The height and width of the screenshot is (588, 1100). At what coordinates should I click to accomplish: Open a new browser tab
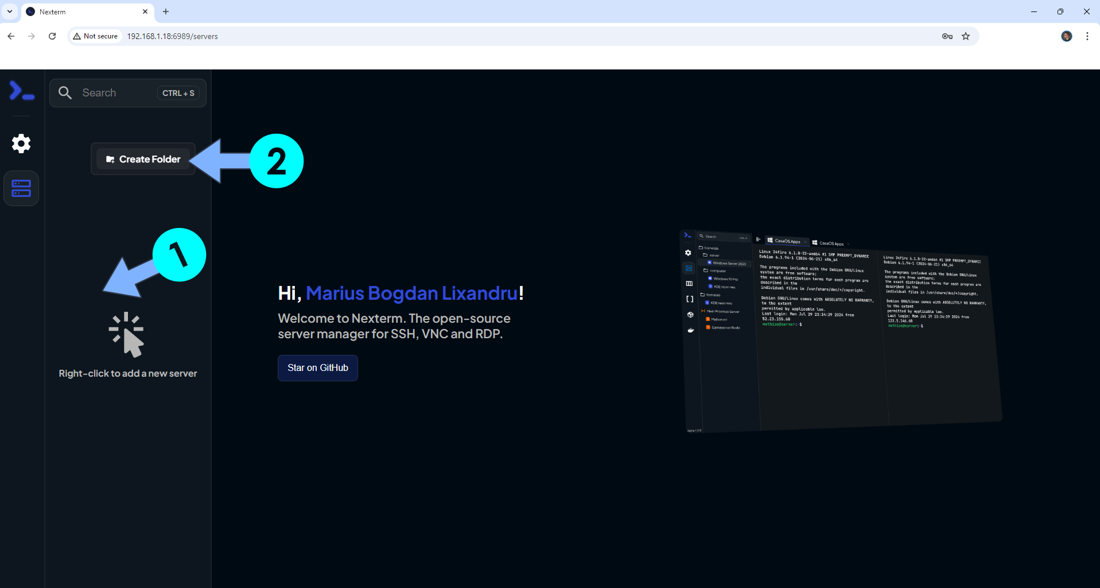pos(166,11)
